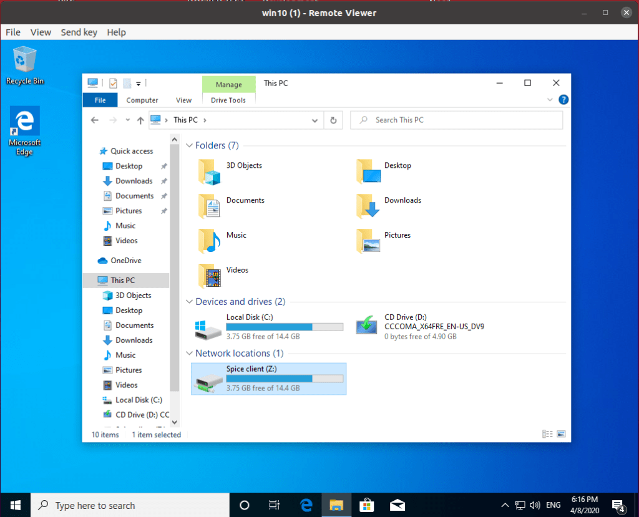Select the OneDrive icon in the sidebar
Screen dimensions: 639x517
click(x=126, y=260)
